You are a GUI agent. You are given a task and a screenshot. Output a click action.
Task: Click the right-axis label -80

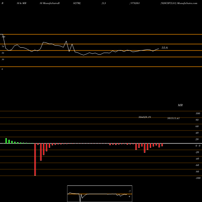point(197,172)
